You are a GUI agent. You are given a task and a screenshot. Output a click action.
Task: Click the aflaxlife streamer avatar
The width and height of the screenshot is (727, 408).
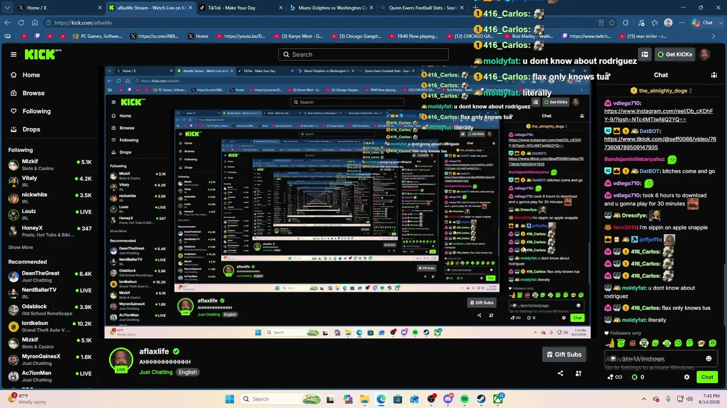pyautogui.click(x=121, y=359)
